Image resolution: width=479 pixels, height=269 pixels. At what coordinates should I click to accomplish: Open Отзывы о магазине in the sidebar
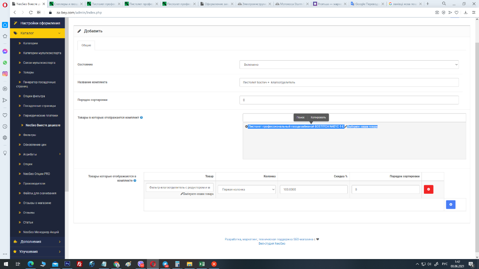(37, 203)
